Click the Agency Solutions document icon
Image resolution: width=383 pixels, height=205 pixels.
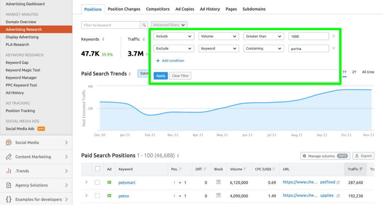click(x=9, y=185)
